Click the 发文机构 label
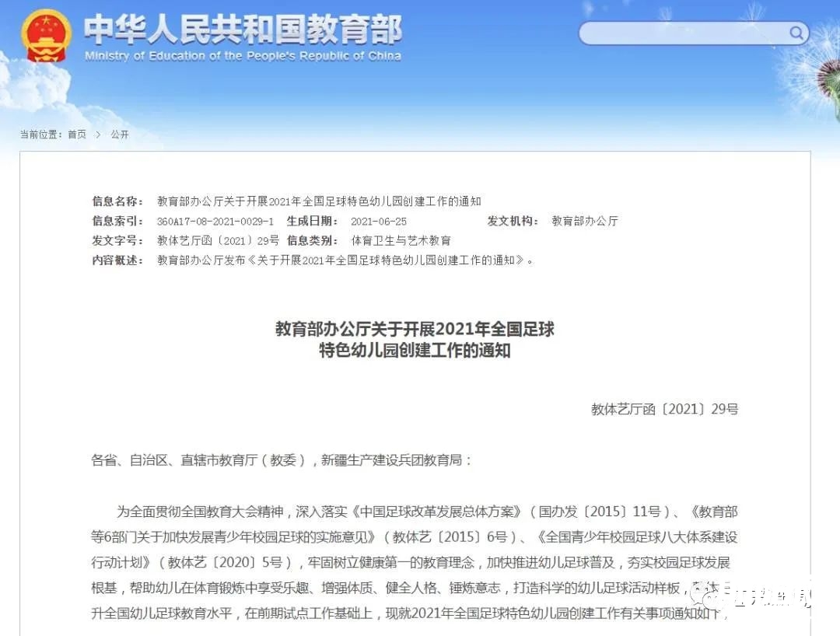 click(x=513, y=221)
